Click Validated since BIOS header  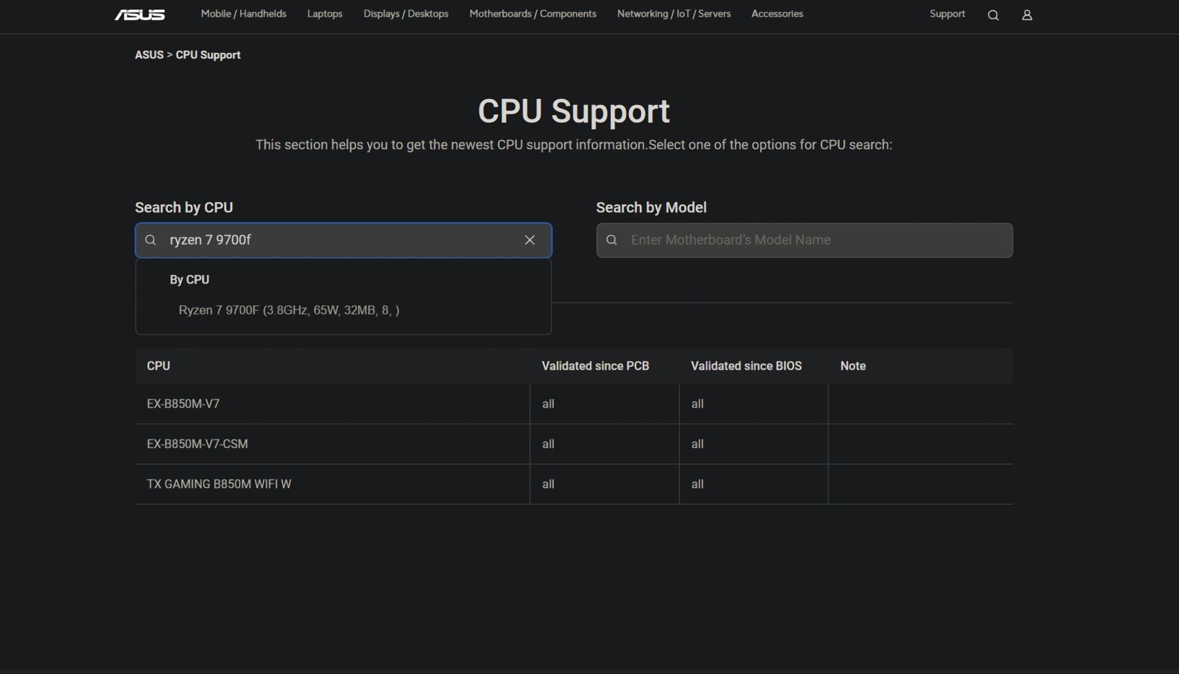coord(746,366)
